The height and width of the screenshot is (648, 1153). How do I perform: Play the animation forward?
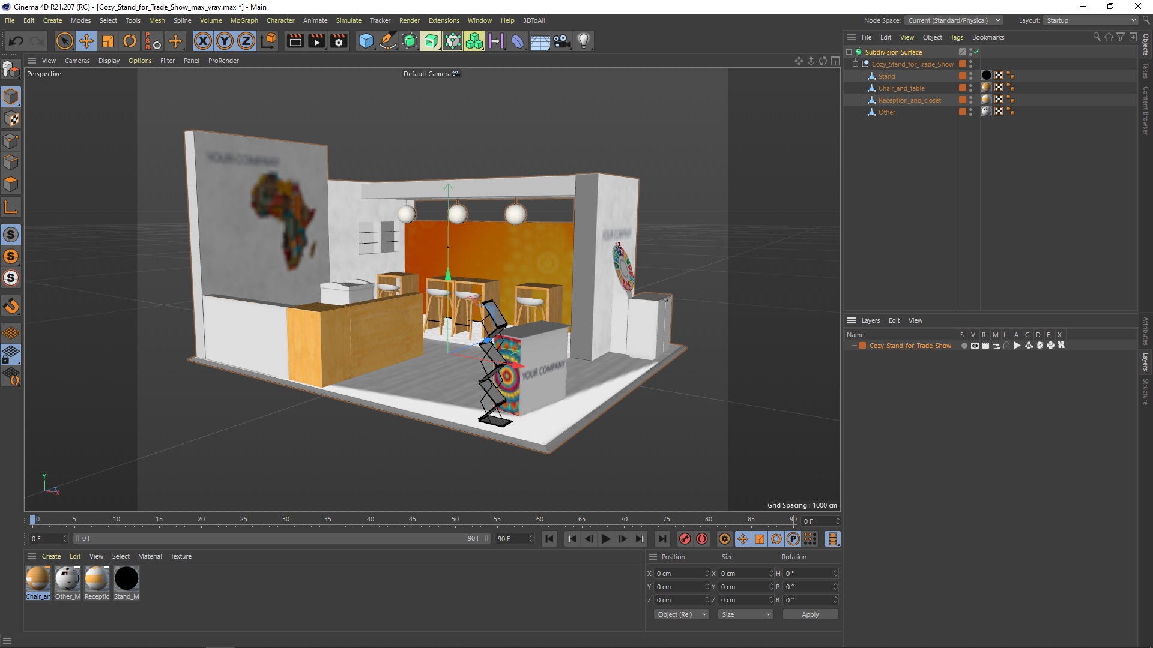[x=606, y=539]
